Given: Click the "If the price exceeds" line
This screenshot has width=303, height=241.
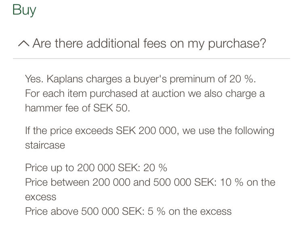Looking at the screenshot, I should 149,131.
